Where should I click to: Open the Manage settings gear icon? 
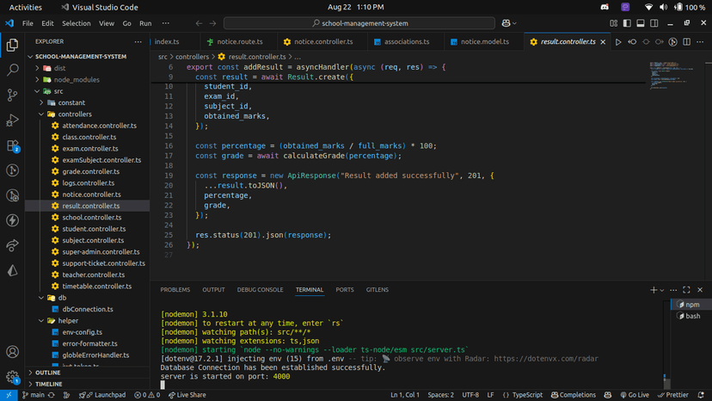(13, 376)
